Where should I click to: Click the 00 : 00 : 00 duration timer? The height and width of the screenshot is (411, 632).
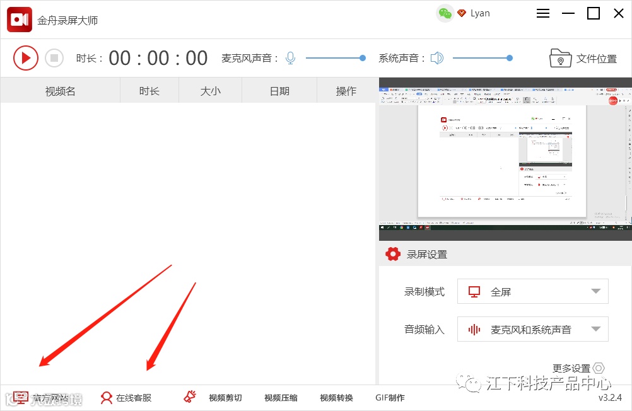(158, 58)
